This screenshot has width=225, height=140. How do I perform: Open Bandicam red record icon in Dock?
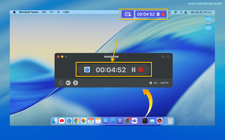pos(159,121)
